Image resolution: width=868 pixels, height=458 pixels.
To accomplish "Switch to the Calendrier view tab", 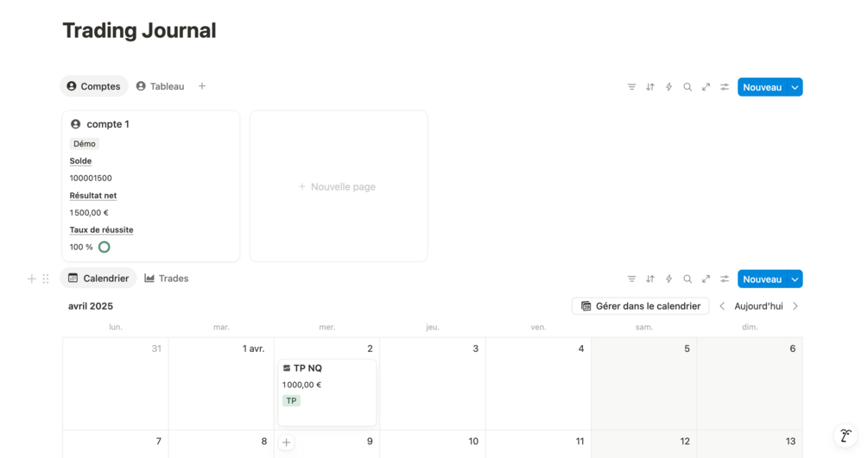I will 98,279.
